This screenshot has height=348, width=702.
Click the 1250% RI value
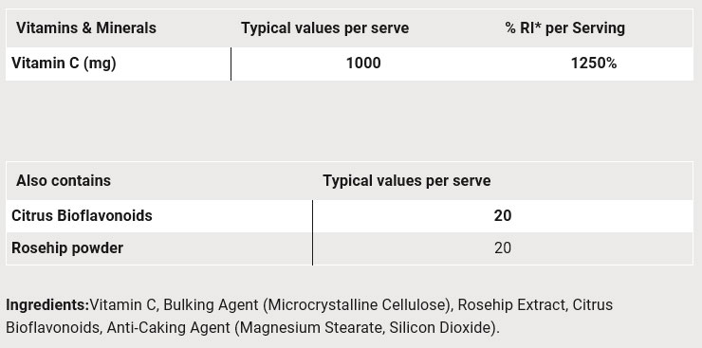594,64
